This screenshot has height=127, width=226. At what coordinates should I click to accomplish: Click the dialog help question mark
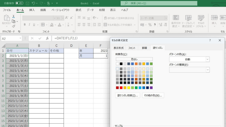(210, 40)
